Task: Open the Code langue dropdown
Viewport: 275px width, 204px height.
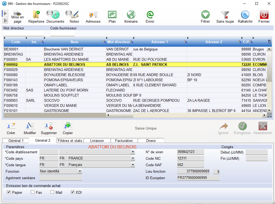Action: 133,165
